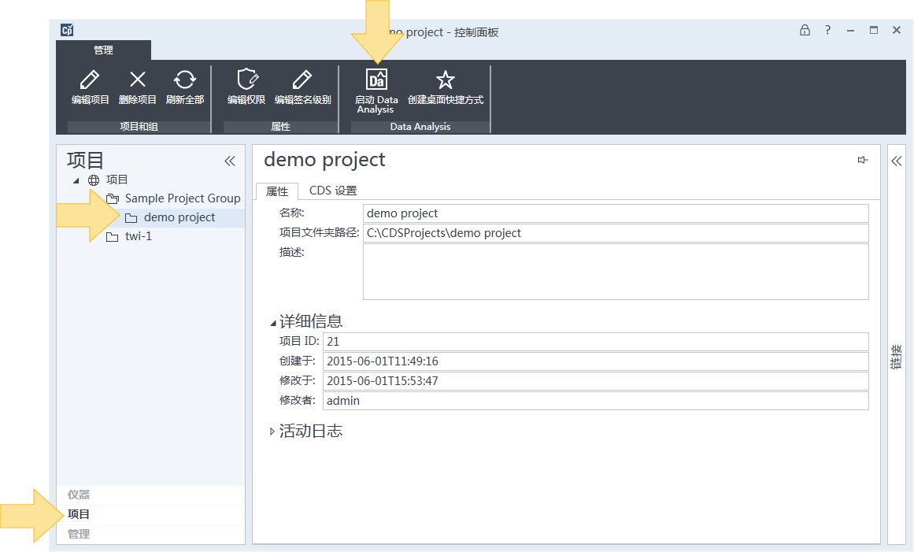Click the 描述 description text area
The width and height of the screenshot is (914, 552).
click(616, 272)
